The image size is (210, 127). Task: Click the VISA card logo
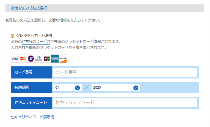(x=15, y=59)
